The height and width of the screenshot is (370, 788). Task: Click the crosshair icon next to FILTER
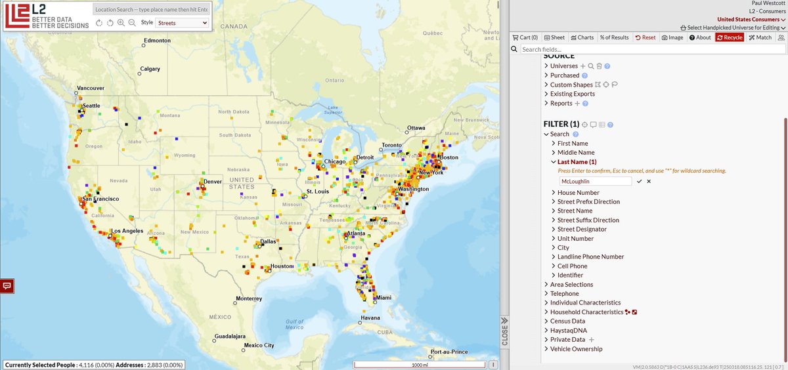click(584, 125)
